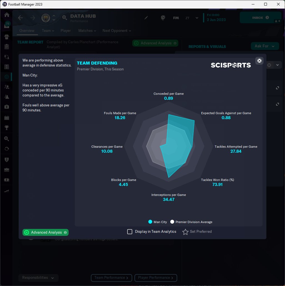Click the Expected Goals Against value 0.88
This screenshot has height=286, width=285.
pos(226,118)
